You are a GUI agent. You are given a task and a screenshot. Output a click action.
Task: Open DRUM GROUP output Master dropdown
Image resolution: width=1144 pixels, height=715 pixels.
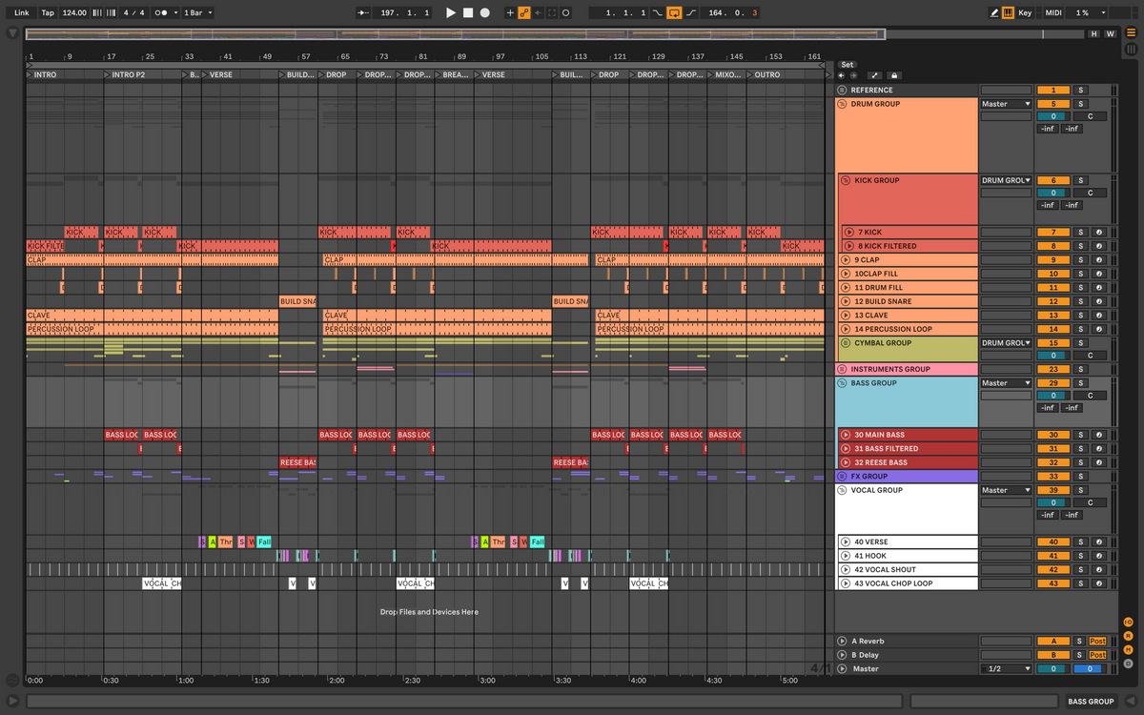pos(1007,104)
